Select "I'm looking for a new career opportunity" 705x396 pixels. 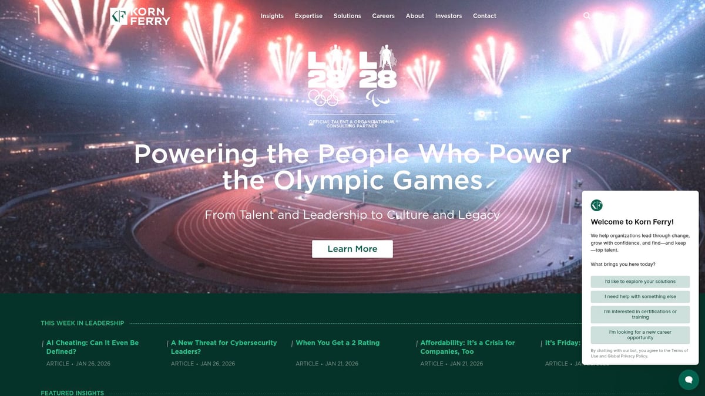click(640, 335)
